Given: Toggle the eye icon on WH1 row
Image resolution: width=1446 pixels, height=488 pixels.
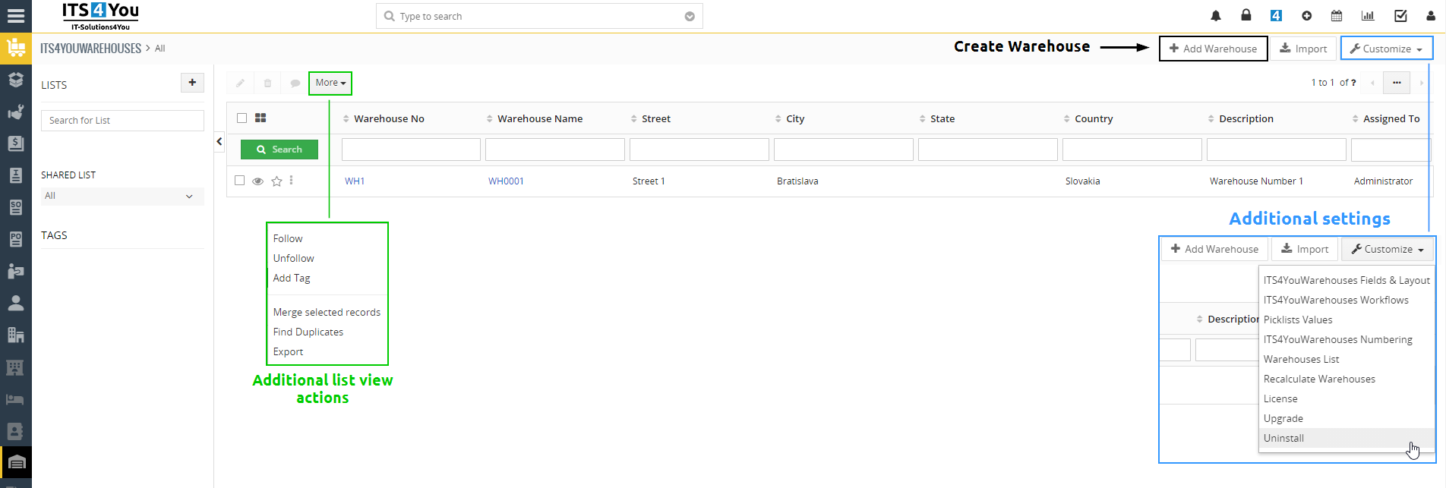Looking at the screenshot, I should [x=258, y=181].
